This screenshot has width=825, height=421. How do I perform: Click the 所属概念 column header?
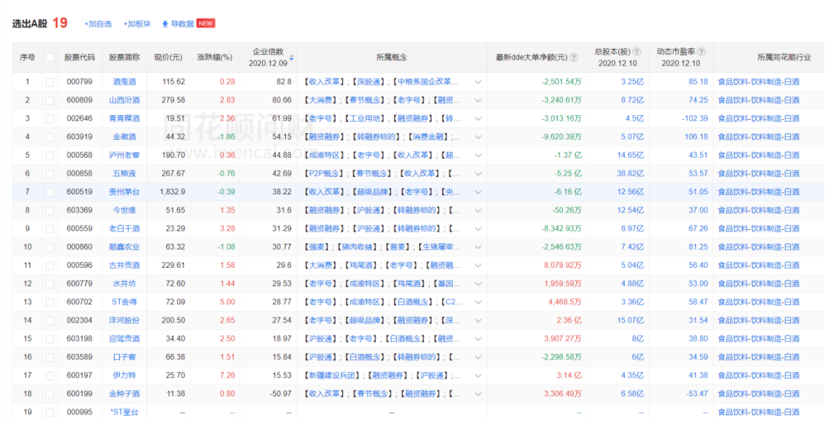pos(392,57)
